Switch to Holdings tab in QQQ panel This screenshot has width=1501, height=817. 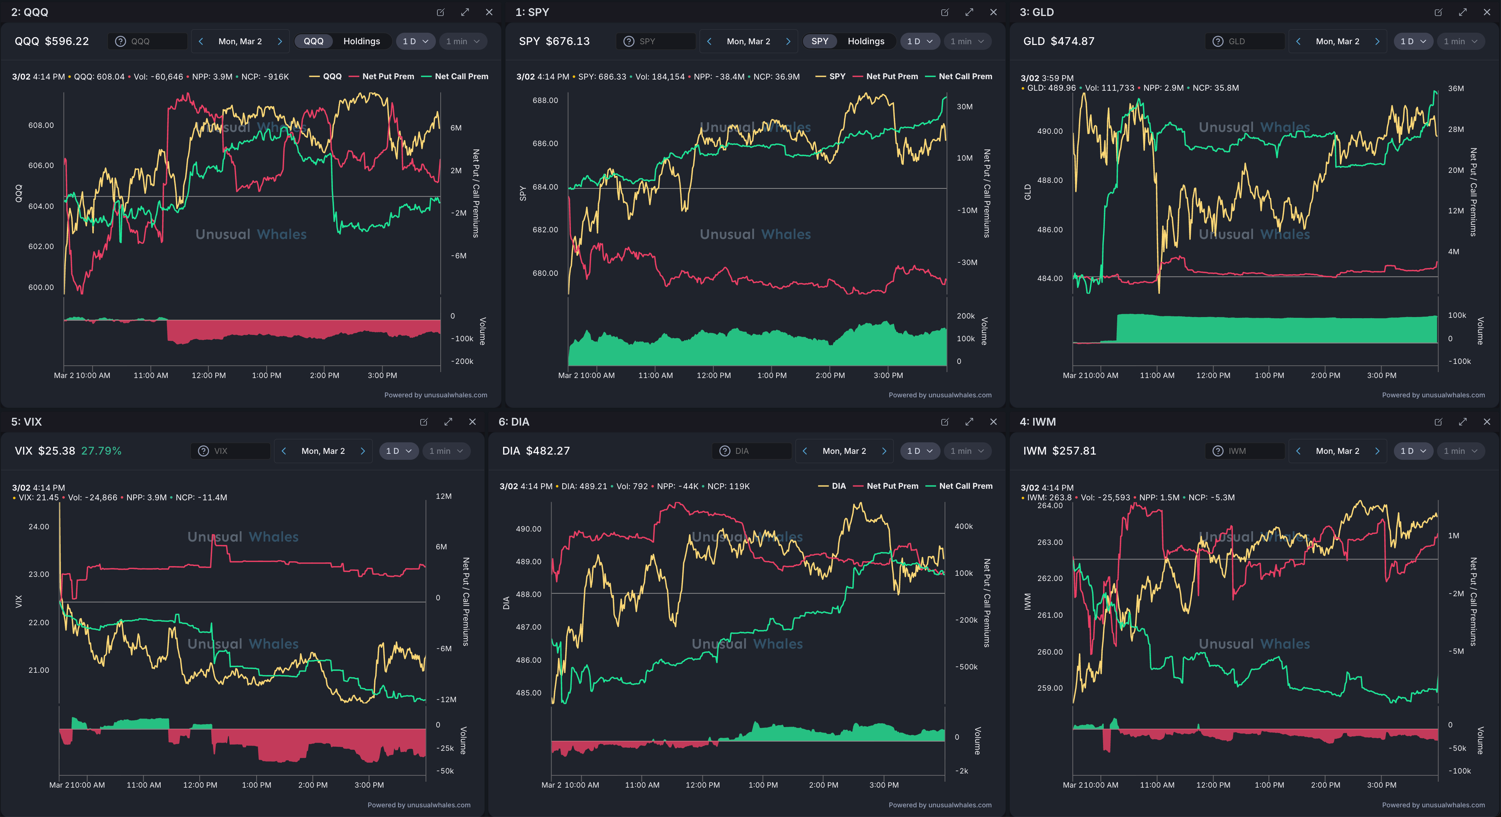click(x=361, y=41)
